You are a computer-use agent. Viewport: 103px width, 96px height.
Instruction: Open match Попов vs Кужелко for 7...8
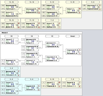point(73,84)
